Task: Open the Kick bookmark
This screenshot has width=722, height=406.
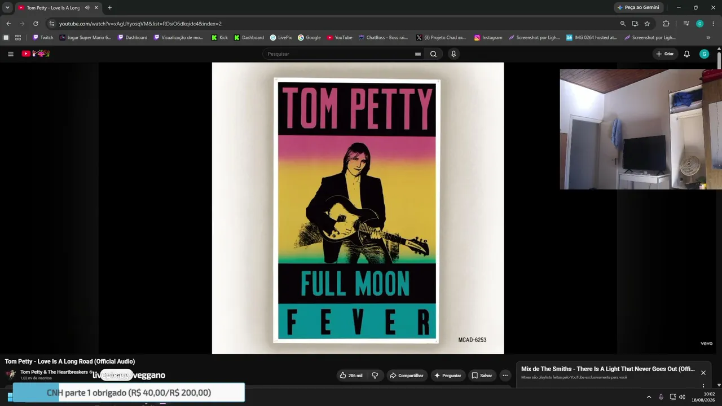Action: 219,38
